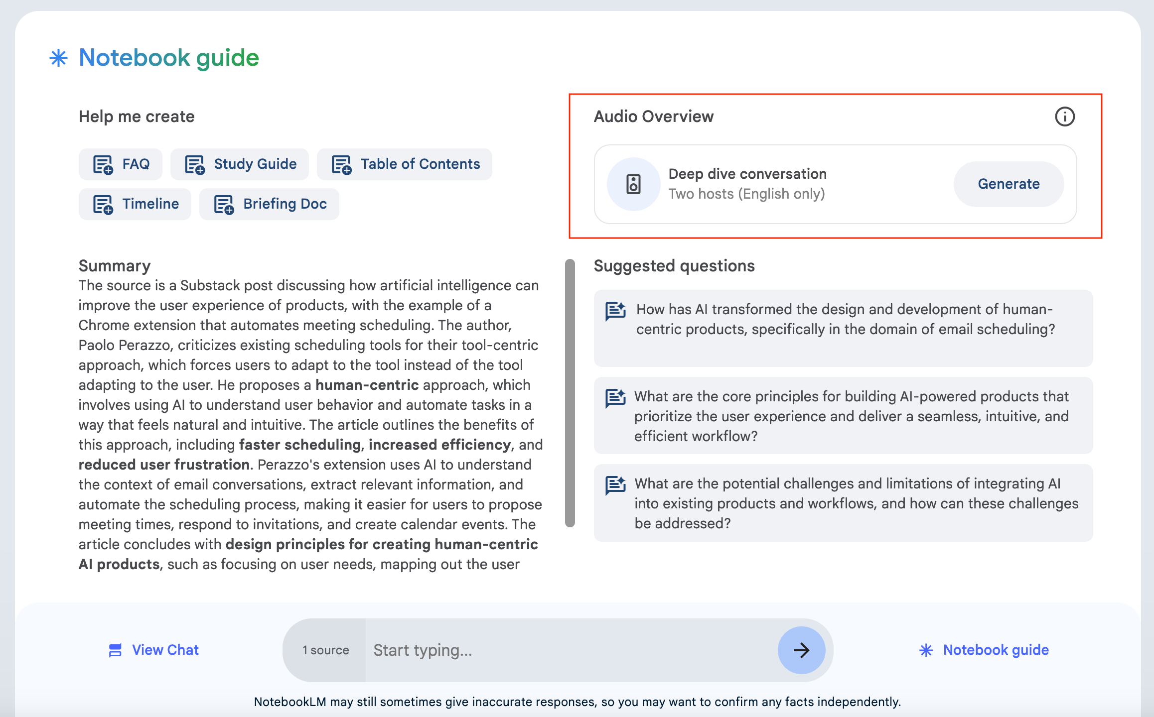Create a Table of Contents
The width and height of the screenshot is (1154, 717).
pyautogui.click(x=405, y=164)
